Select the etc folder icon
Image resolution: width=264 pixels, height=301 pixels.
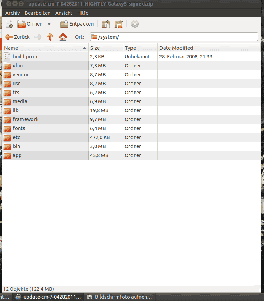click(x=7, y=137)
